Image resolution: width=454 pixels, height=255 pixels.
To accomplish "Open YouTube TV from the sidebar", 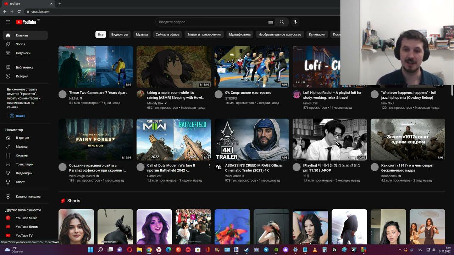I will click(x=25, y=236).
